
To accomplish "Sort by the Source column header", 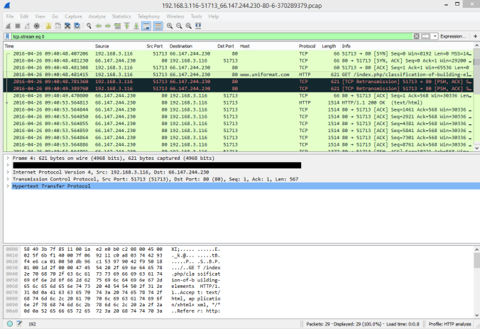I will 119,46.
